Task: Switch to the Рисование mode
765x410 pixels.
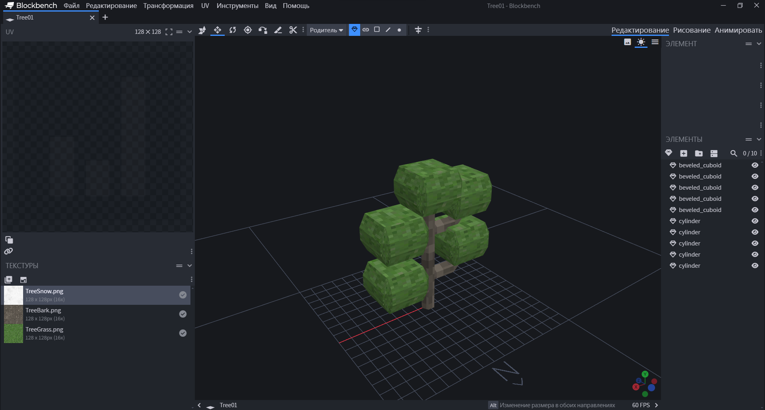Action: [692, 30]
